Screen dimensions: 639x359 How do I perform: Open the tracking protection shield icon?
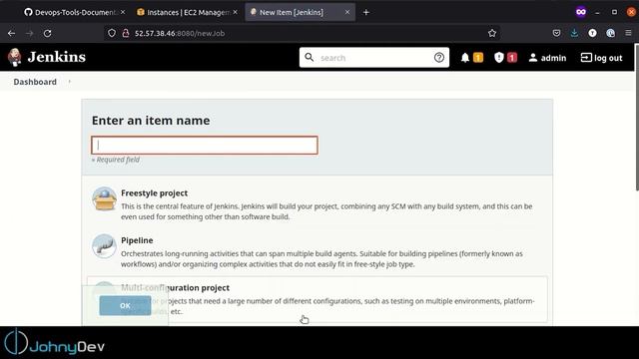pos(112,33)
